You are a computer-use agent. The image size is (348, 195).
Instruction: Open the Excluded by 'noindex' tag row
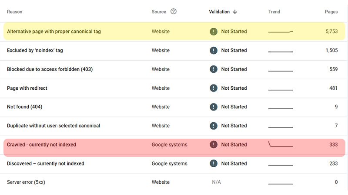click(174, 50)
